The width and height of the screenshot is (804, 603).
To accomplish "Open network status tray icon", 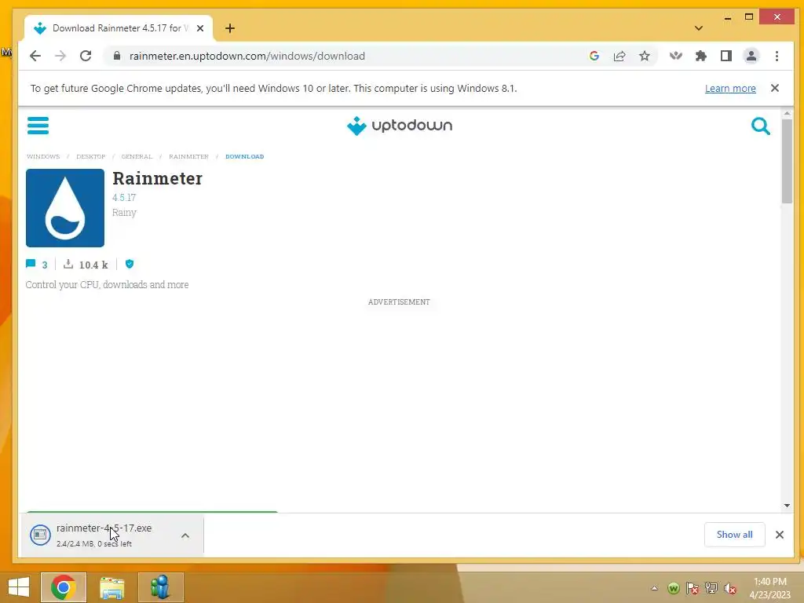I will pyautogui.click(x=711, y=588).
